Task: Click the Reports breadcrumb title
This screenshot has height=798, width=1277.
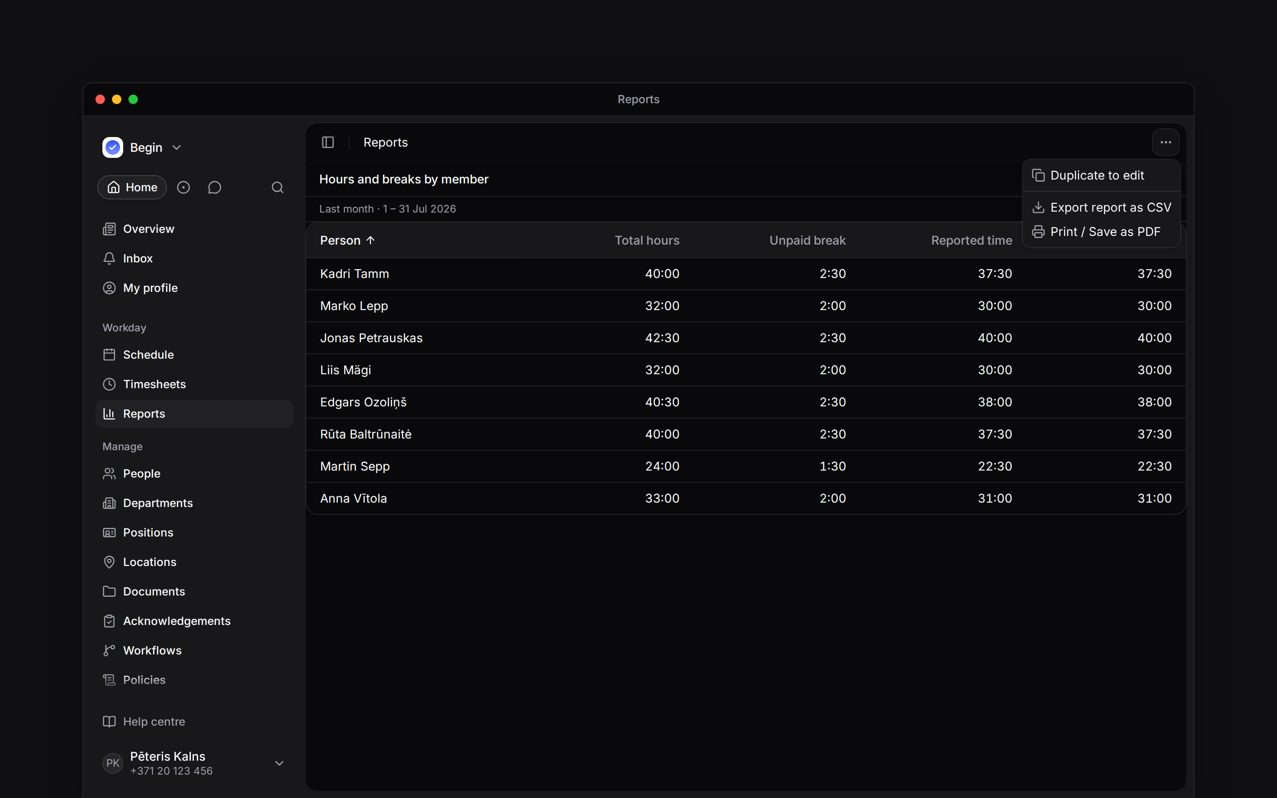Action: click(x=385, y=143)
